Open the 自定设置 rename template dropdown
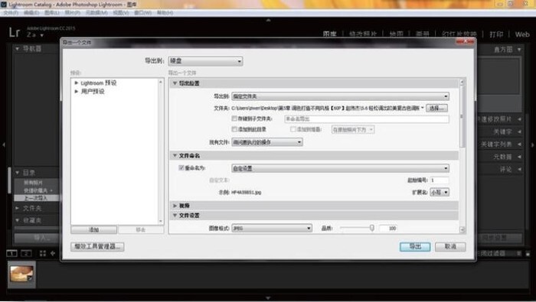536x302 pixels. tap(340, 168)
